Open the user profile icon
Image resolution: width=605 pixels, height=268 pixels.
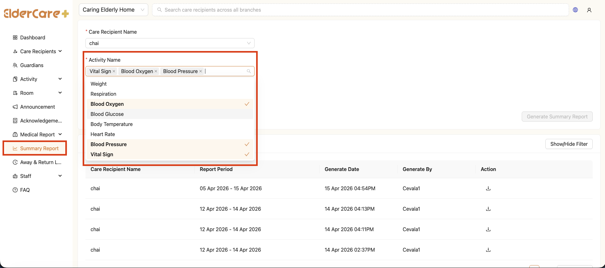pos(589,10)
